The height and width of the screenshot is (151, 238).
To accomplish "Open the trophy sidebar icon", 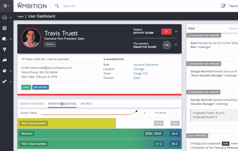I will 4,49.
